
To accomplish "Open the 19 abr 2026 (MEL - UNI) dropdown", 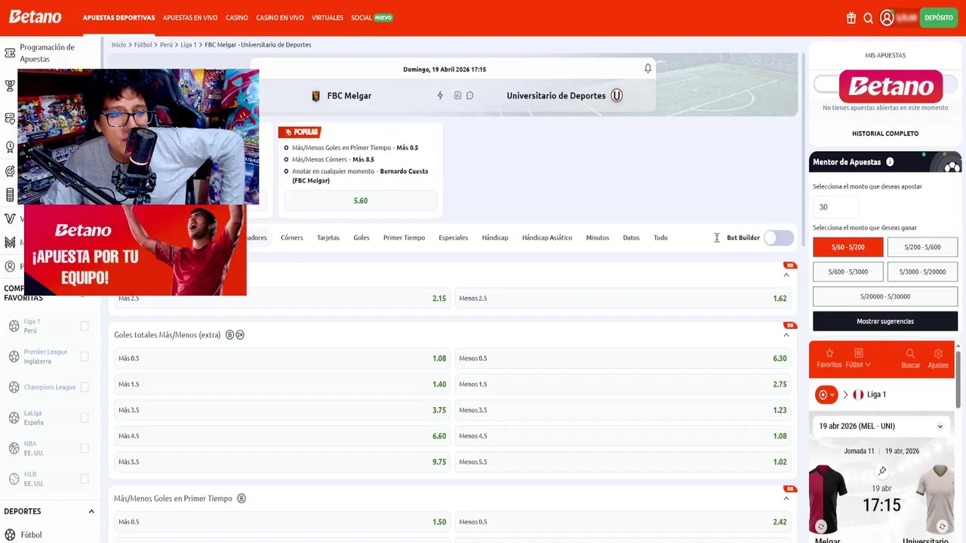I will 881,426.
